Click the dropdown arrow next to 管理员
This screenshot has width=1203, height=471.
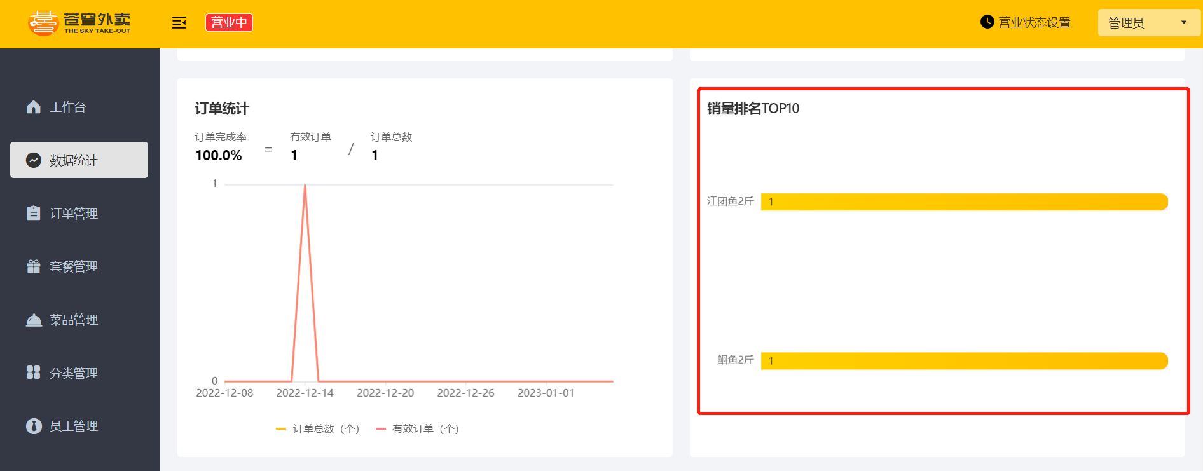pos(1184,23)
